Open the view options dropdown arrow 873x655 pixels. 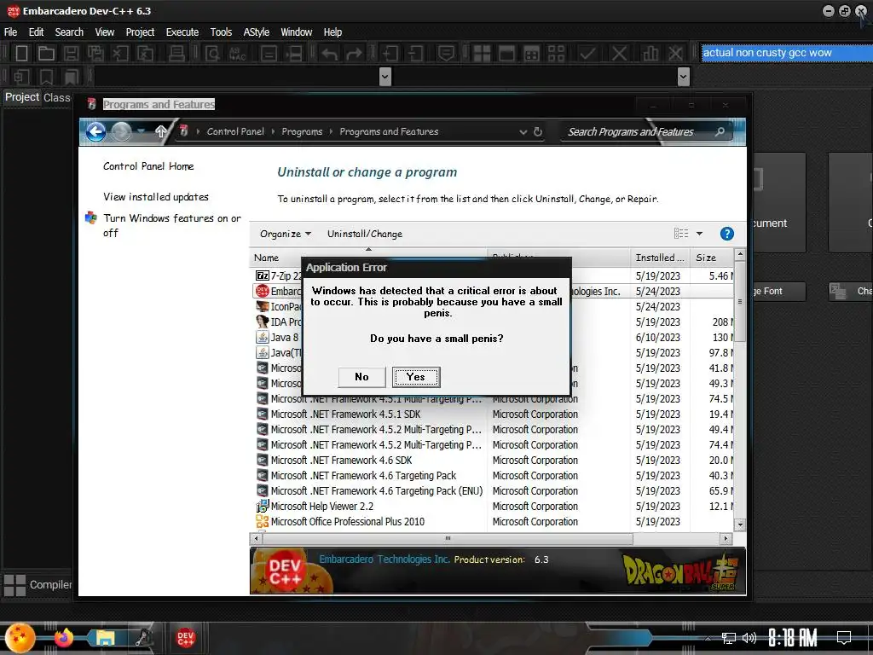click(699, 234)
